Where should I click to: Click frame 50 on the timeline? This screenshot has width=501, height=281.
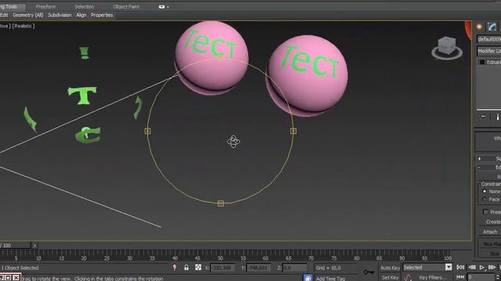[x=221, y=258]
